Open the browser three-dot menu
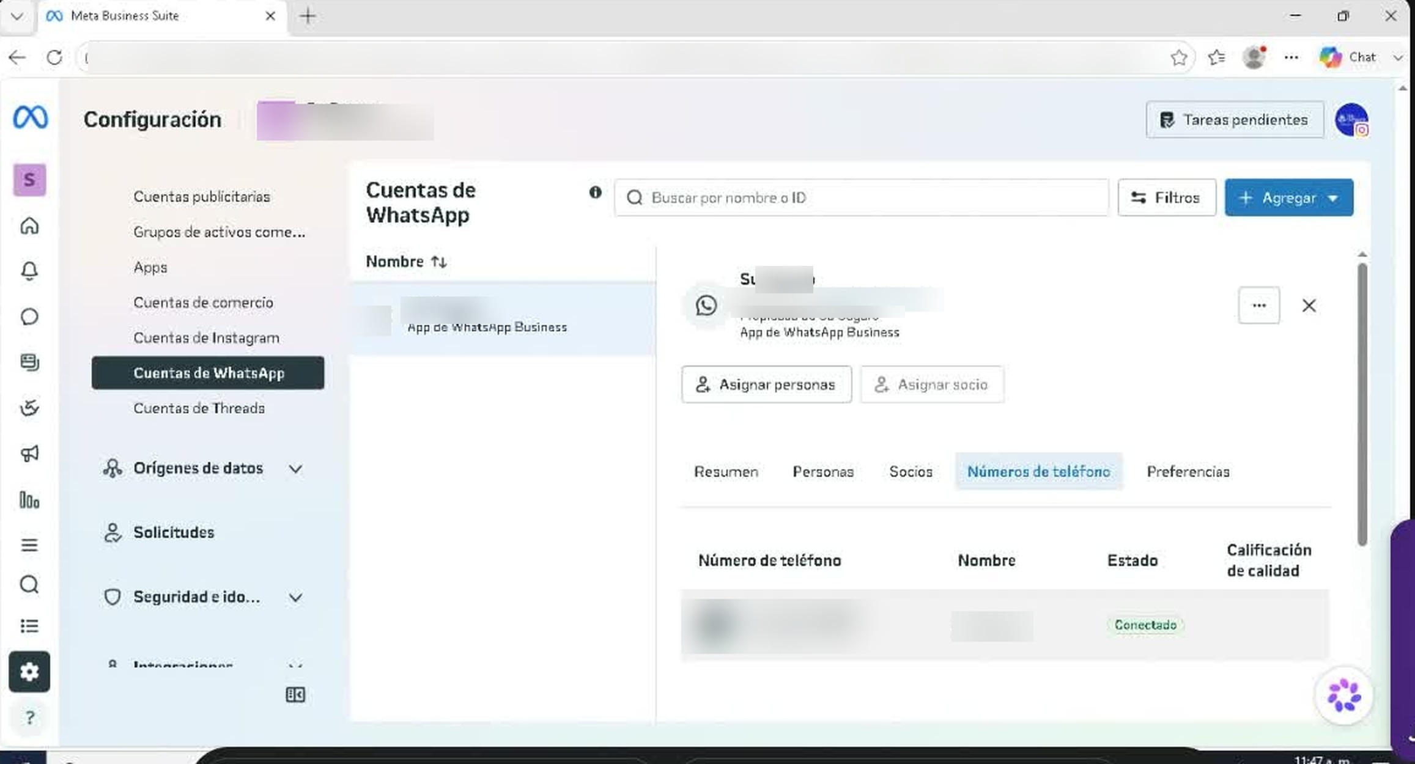The height and width of the screenshot is (764, 1415). click(1291, 57)
